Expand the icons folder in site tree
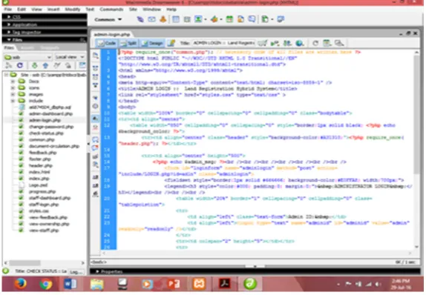The image size is (426, 295). (13, 88)
